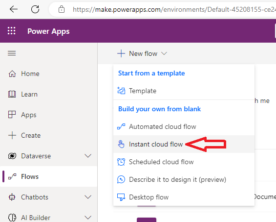Screen dimensions: 276x222
Task: Select Scheduled cloud flow option
Action: click(161, 162)
